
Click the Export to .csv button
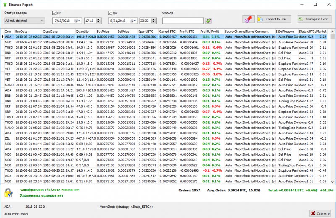tap(274, 19)
